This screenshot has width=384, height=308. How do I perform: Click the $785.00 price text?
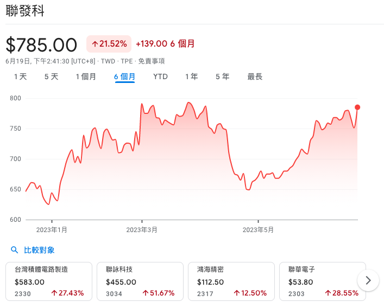[41, 45]
